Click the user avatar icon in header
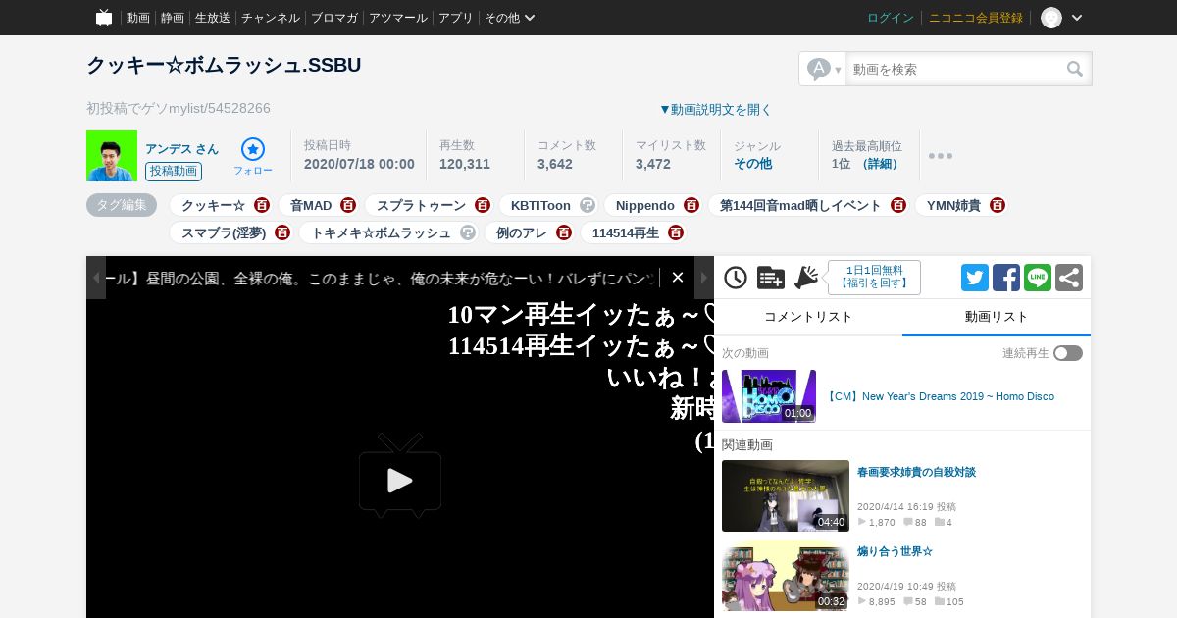 (x=1051, y=18)
